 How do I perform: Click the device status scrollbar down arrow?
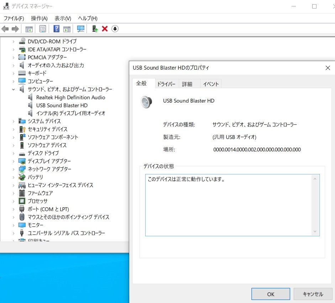click(x=315, y=231)
